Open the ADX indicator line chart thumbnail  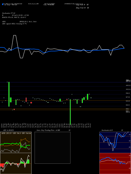point(16,142)
